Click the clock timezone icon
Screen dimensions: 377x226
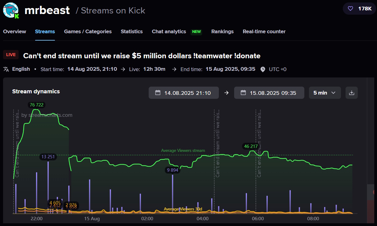tap(263, 69)
